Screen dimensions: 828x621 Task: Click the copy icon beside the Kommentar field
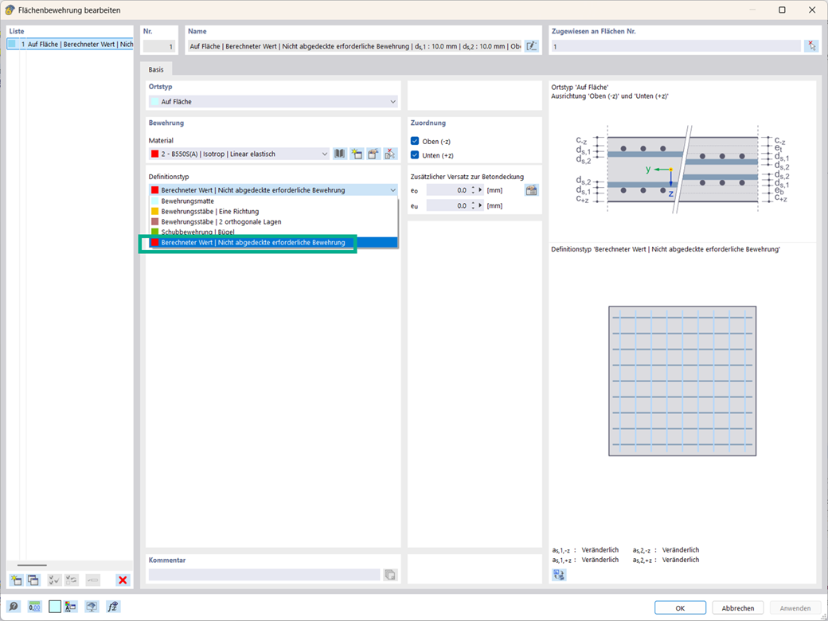390,575
